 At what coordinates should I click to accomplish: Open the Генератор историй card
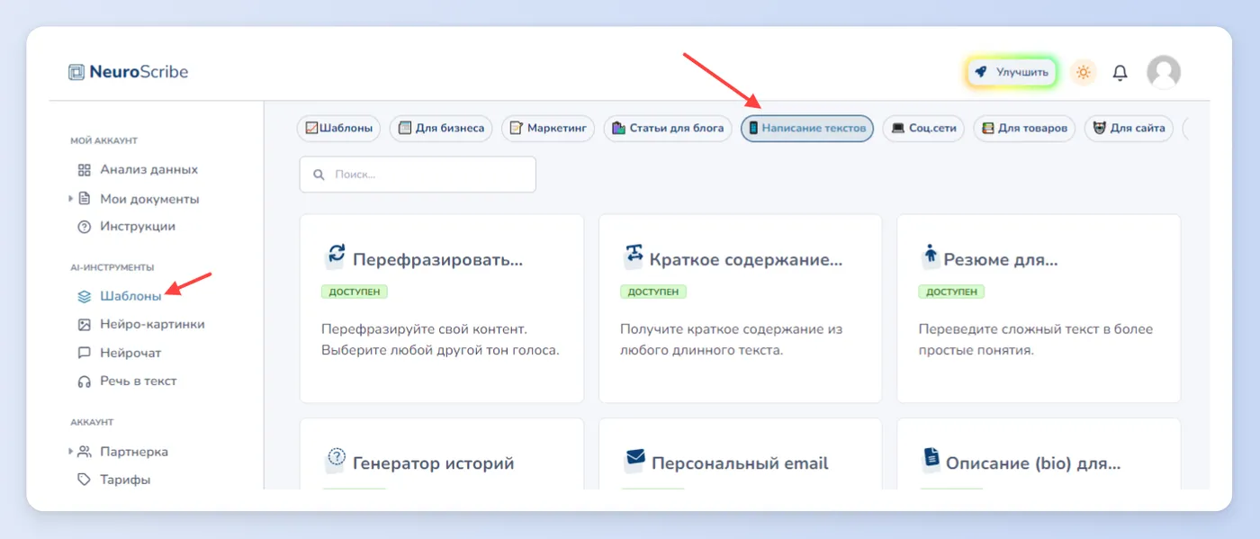(441, 454)
